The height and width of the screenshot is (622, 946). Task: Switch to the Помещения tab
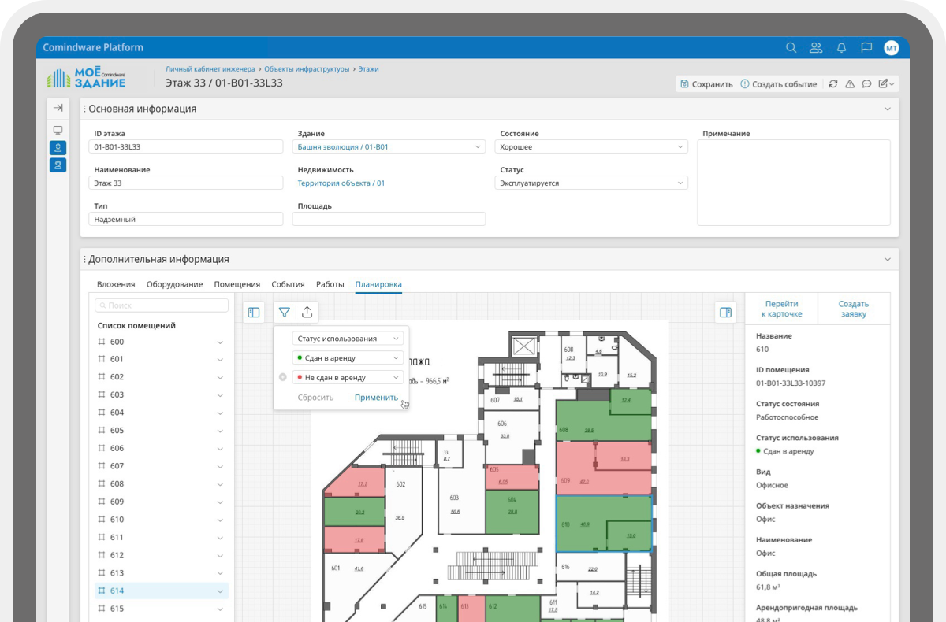click(x=237, y=285)
